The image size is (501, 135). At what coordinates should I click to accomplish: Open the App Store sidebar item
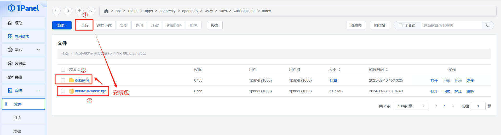[x=24, y=36]
